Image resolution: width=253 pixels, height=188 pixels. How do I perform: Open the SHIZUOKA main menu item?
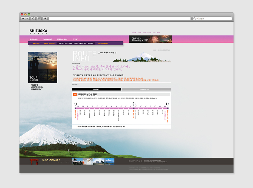click(x=34, y=39)
